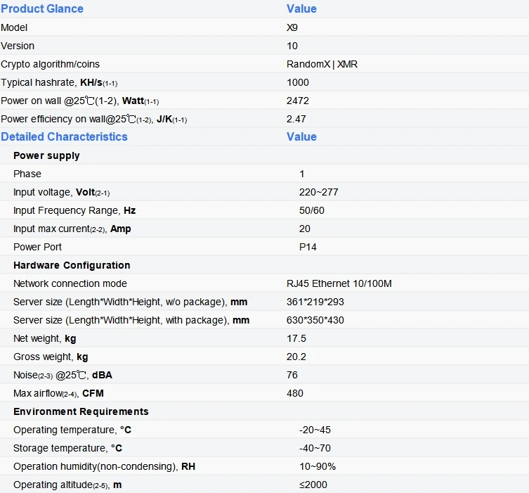Viewport: 529px width, 493px height.
Task: Select humidity value '10~90%'
Action: (x=318, y=466)
